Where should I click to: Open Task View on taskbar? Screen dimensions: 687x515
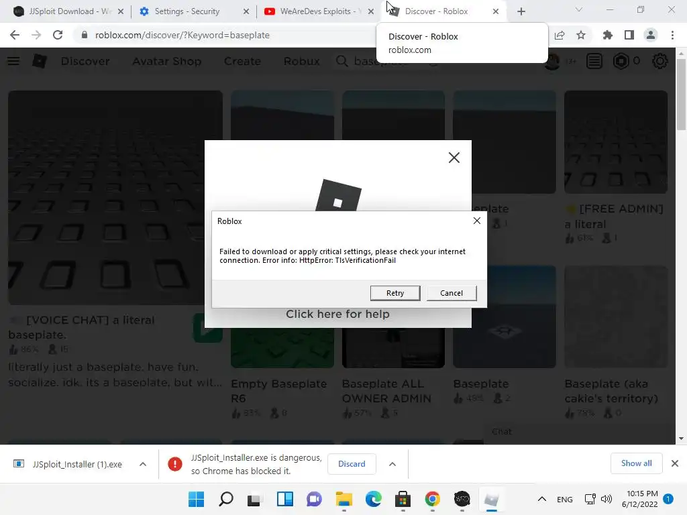(x=255, y=499)
